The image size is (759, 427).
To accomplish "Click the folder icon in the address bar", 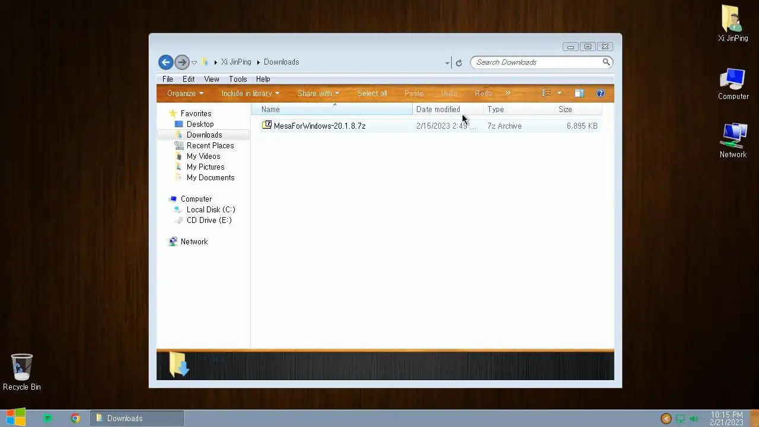I will tap(205, 62).
